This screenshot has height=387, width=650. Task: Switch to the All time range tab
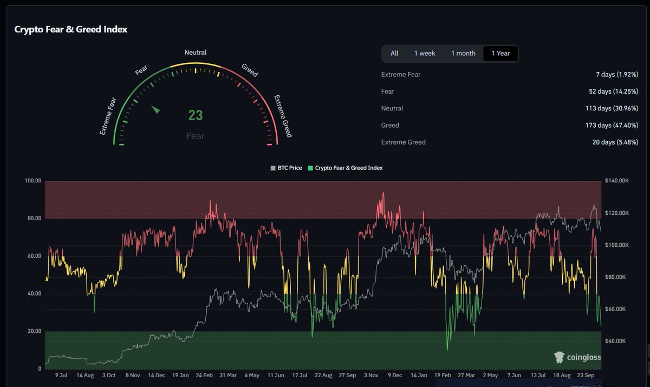(x=394, y=53)
